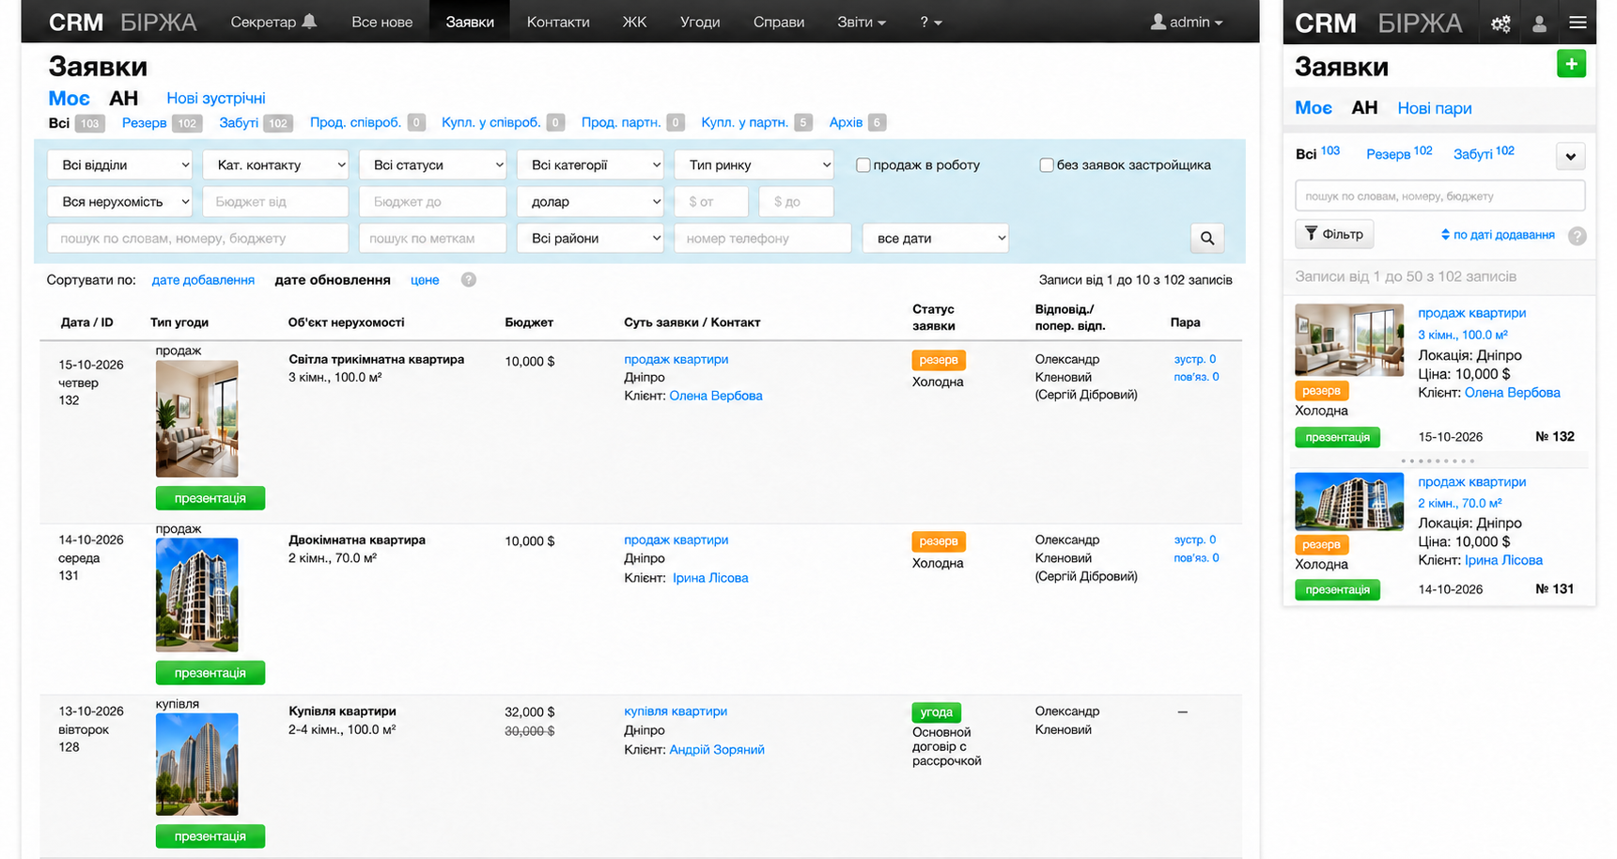The width and height of the screenshot is (1617, 859).
Task: Open the Всі райони dropdown
Action: pyautogui.click(x=590, y=239)
